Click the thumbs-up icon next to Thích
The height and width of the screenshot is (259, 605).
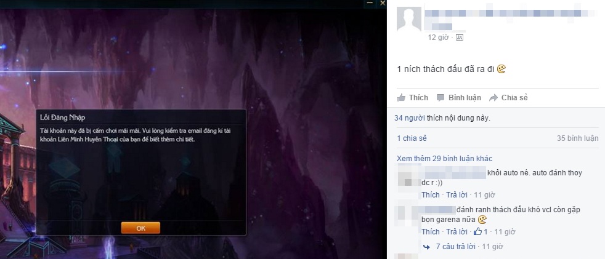(x=401, y=98)
